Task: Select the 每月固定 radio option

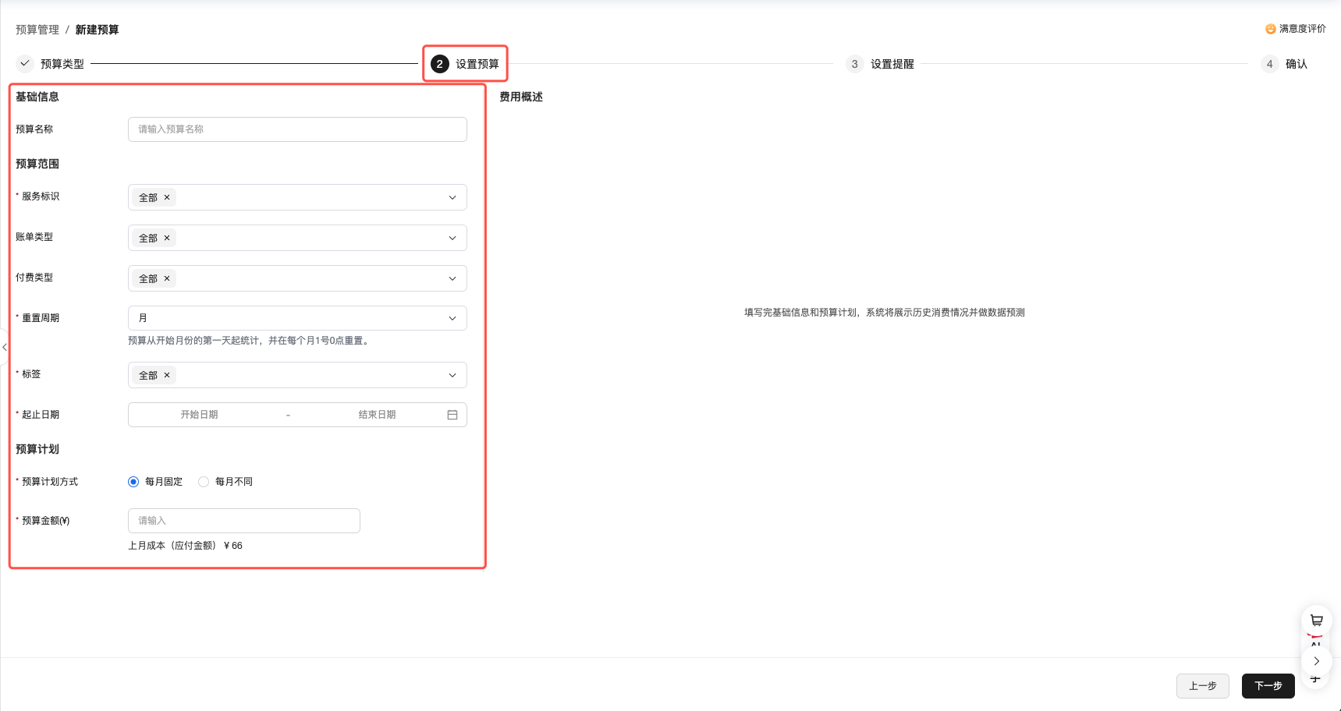Action: (133, 482)
